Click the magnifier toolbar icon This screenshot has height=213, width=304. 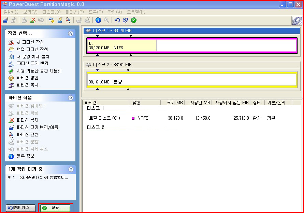pyautogui.click(x=106, y=20)
